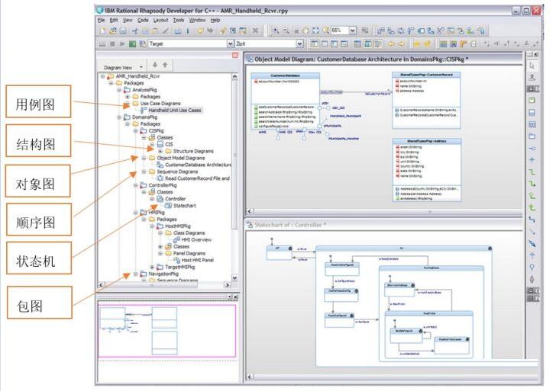Select Handheld Unit Use Cases diagram
The image size is (556, 391).
click(175, 111)
